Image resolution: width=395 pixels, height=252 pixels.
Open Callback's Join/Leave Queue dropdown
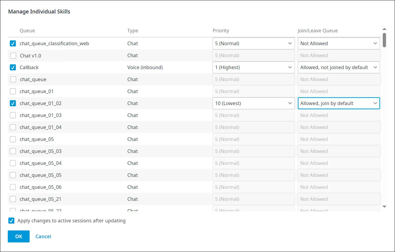pyautogui.click(x=339, y=67)
